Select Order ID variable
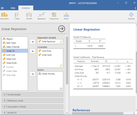 click(15, 51)
